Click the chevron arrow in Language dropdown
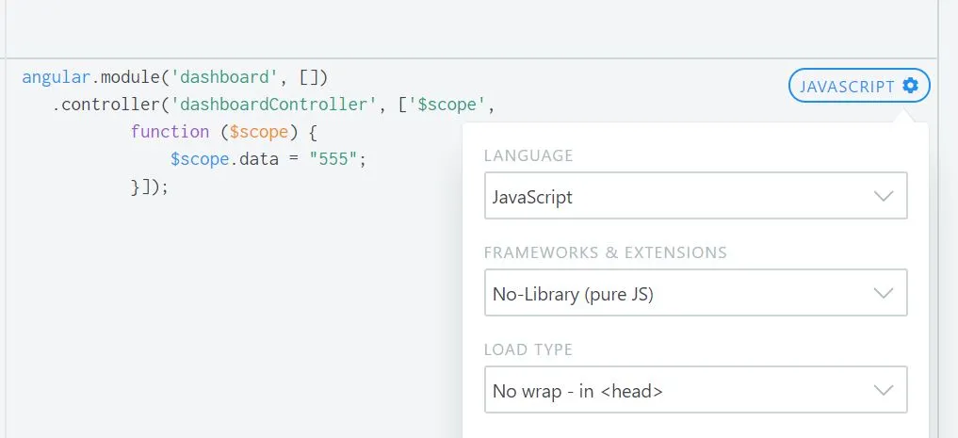 click(884, 197)
